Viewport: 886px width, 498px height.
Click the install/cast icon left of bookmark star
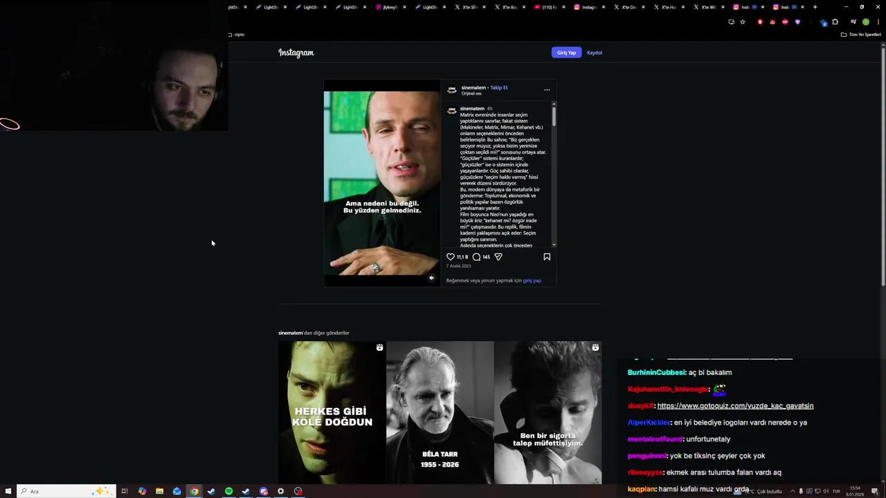(731, 22)
